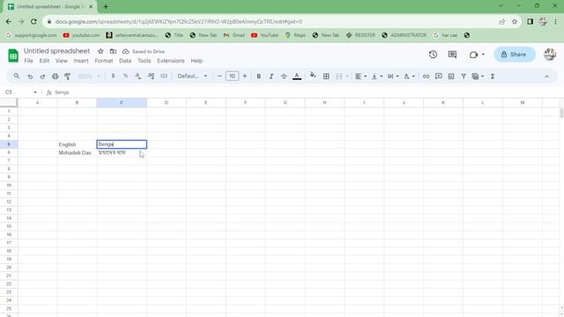The width and height of the screenshot is (564, 317).
Task: Open text wrapping dropdown
Action: [393, 77]
